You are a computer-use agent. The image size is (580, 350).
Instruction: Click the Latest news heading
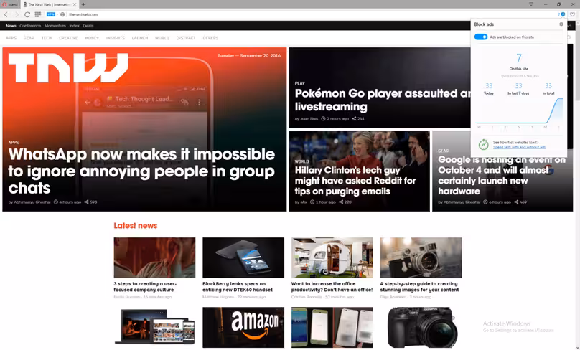pyautogui.click(x=136, y=225)
